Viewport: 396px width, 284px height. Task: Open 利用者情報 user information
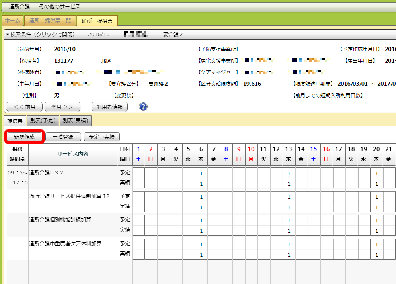point(109,107)
